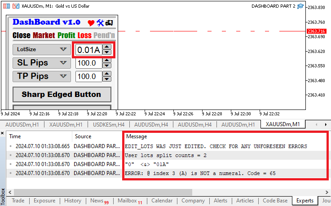331x206 pixels.
Task: Close the Toolbox panel with the X
Action: [x=2, y=133]
